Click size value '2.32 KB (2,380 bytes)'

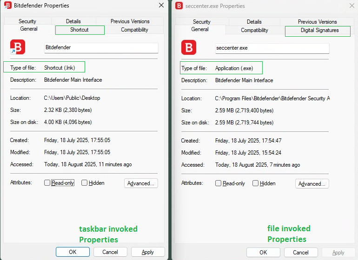pos(68,110)
